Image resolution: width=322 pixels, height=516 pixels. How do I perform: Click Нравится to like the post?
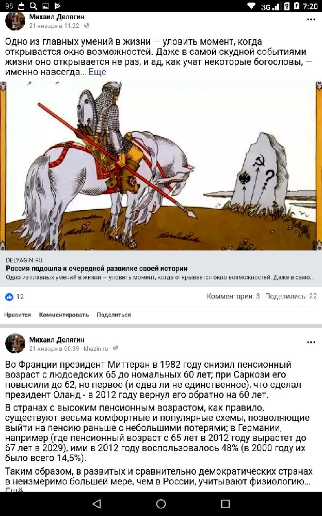pos(18,315)
